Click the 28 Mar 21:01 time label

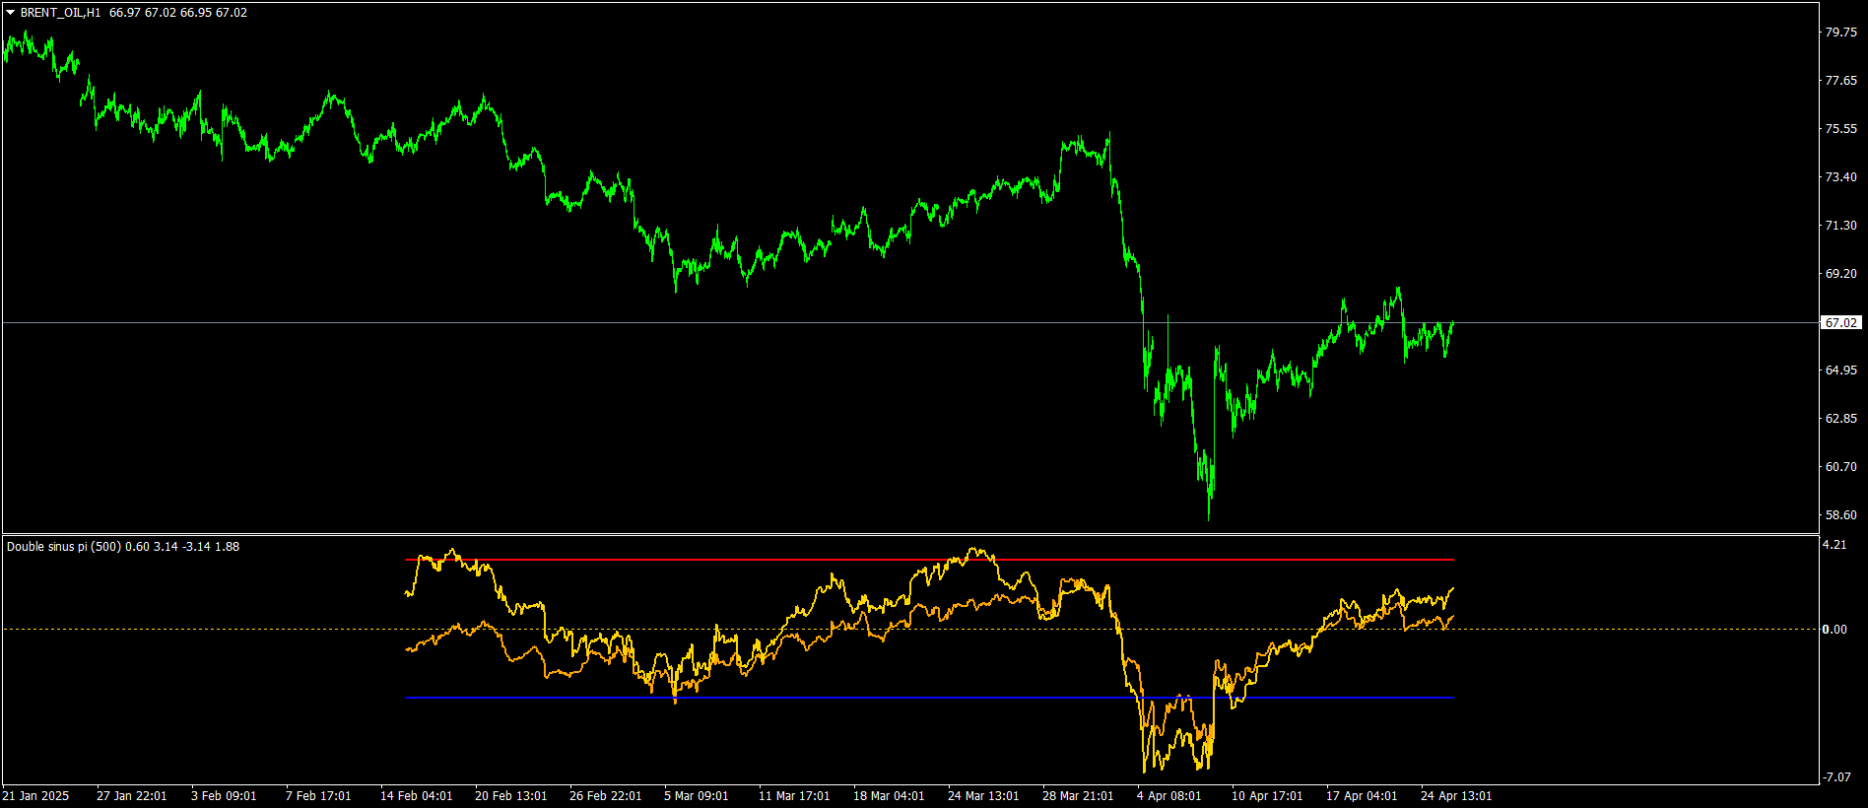coord(1078,796)
